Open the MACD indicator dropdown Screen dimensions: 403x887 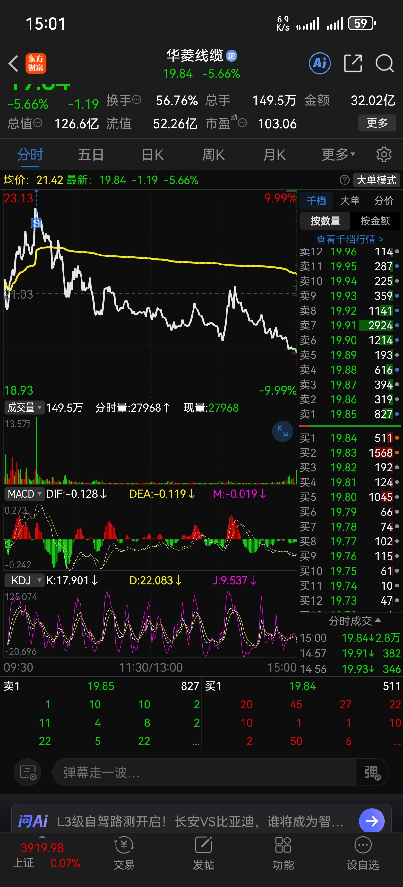click(x=24, y=494)
